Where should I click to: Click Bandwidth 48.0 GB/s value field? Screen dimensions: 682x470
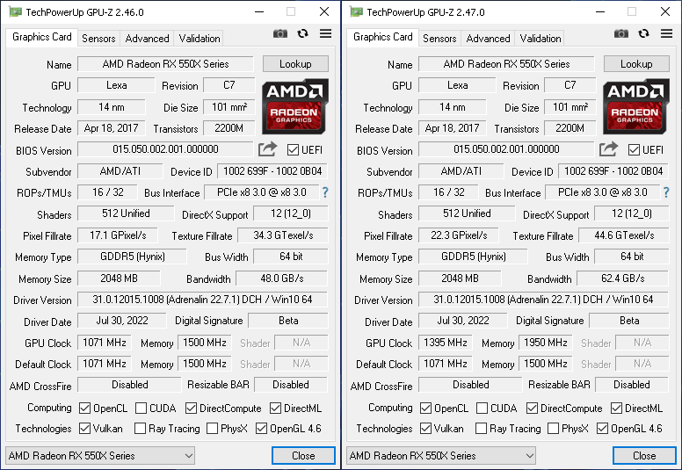(282, 278)
